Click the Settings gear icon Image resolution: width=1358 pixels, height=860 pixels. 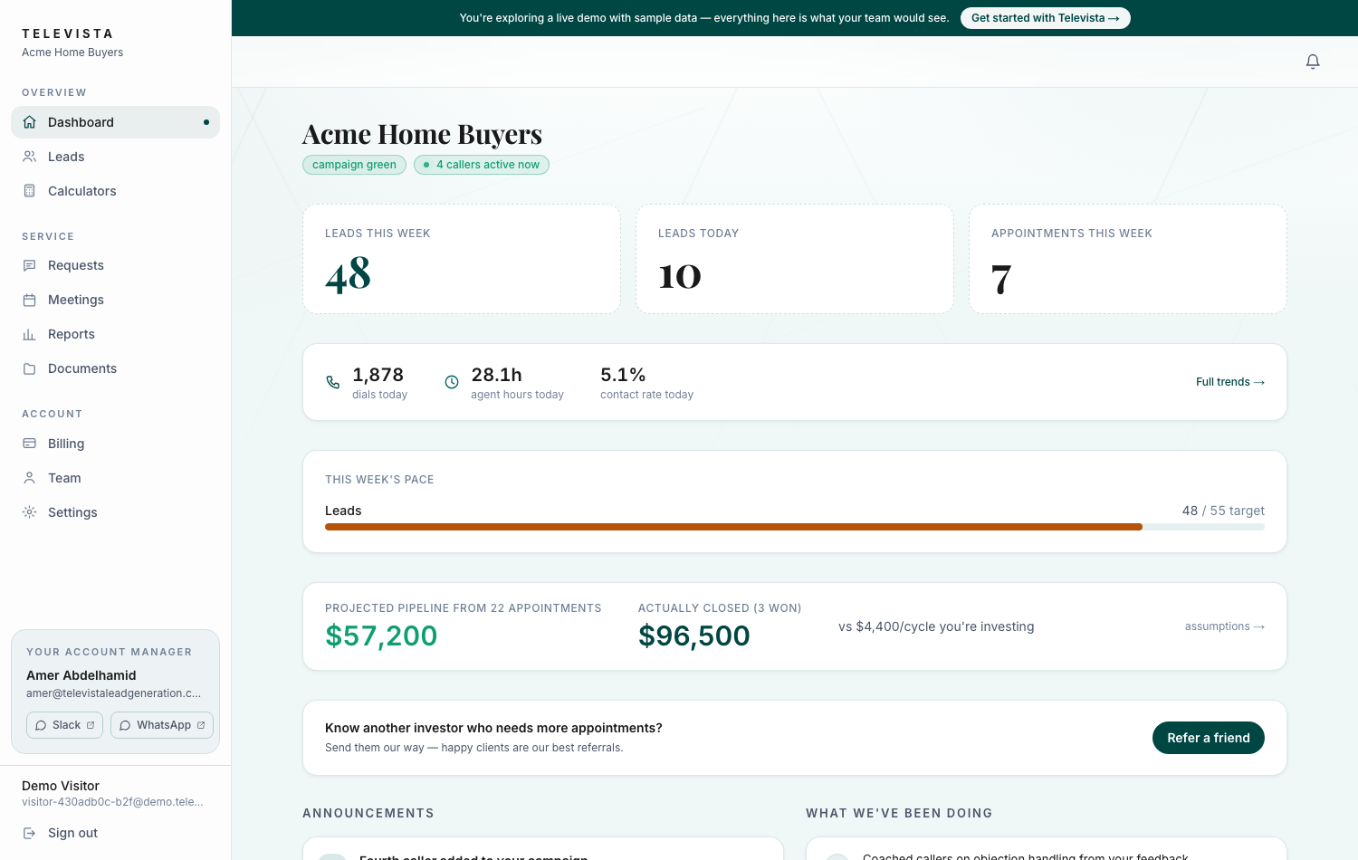pyautogui.click(x=30, y=512)
